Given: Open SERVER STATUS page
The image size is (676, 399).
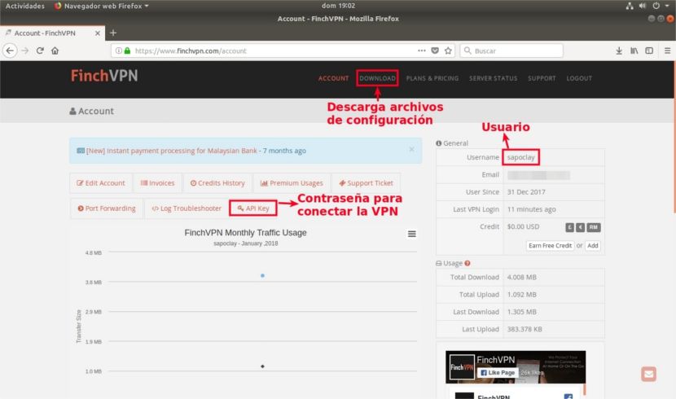Looking at the screenshot, I should (494, 78).
